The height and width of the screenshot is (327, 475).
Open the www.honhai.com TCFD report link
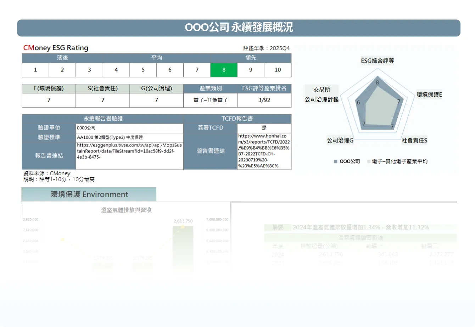[x=264, y=151]
